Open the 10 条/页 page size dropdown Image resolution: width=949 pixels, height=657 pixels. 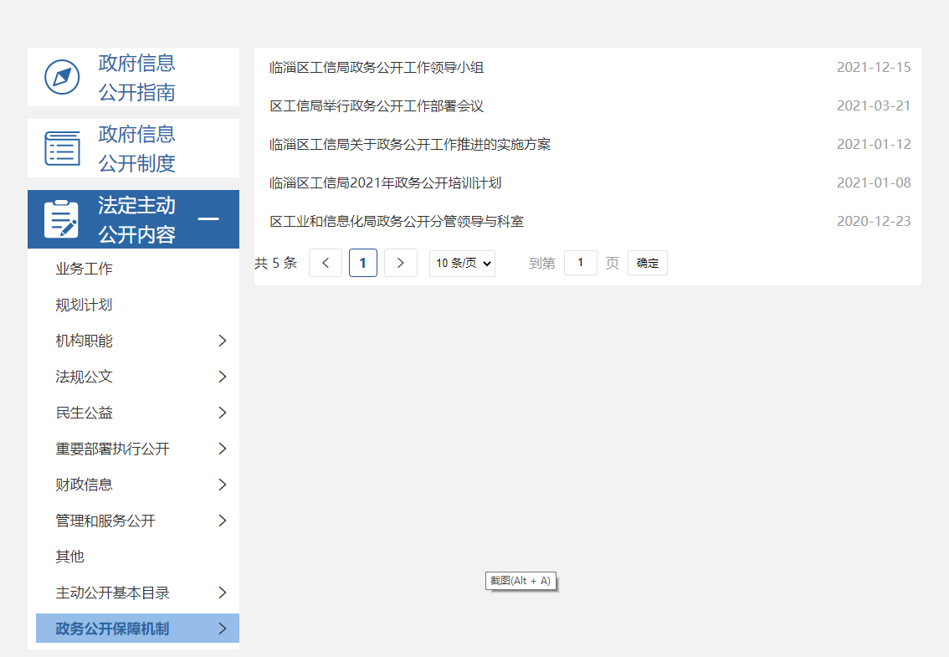462,263
